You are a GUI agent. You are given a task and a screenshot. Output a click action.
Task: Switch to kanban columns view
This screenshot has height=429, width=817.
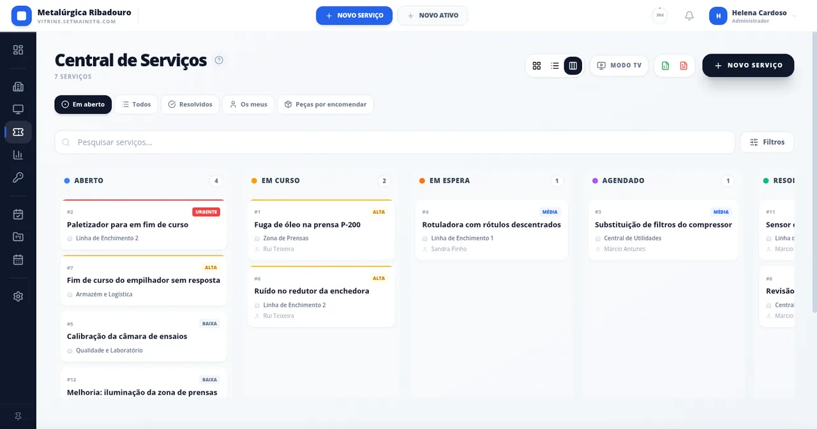tap(573, 66)
